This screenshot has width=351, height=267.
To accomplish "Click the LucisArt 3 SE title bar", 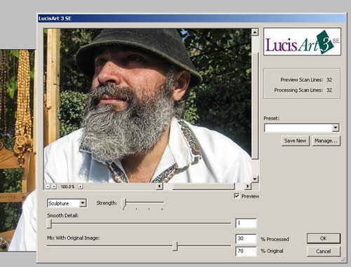I will pyautogui.click(x=192, y=18).
